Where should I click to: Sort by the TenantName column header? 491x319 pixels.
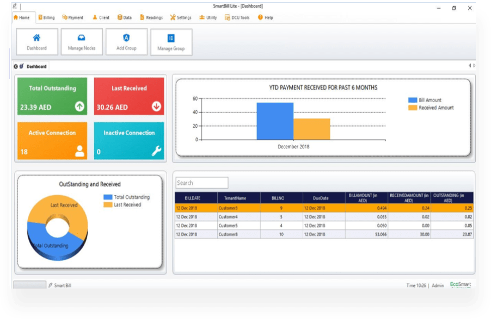pos(239,198)
